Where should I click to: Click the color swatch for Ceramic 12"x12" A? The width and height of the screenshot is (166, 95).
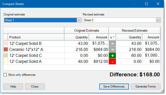pyautogui.click(x=6, y=50)
